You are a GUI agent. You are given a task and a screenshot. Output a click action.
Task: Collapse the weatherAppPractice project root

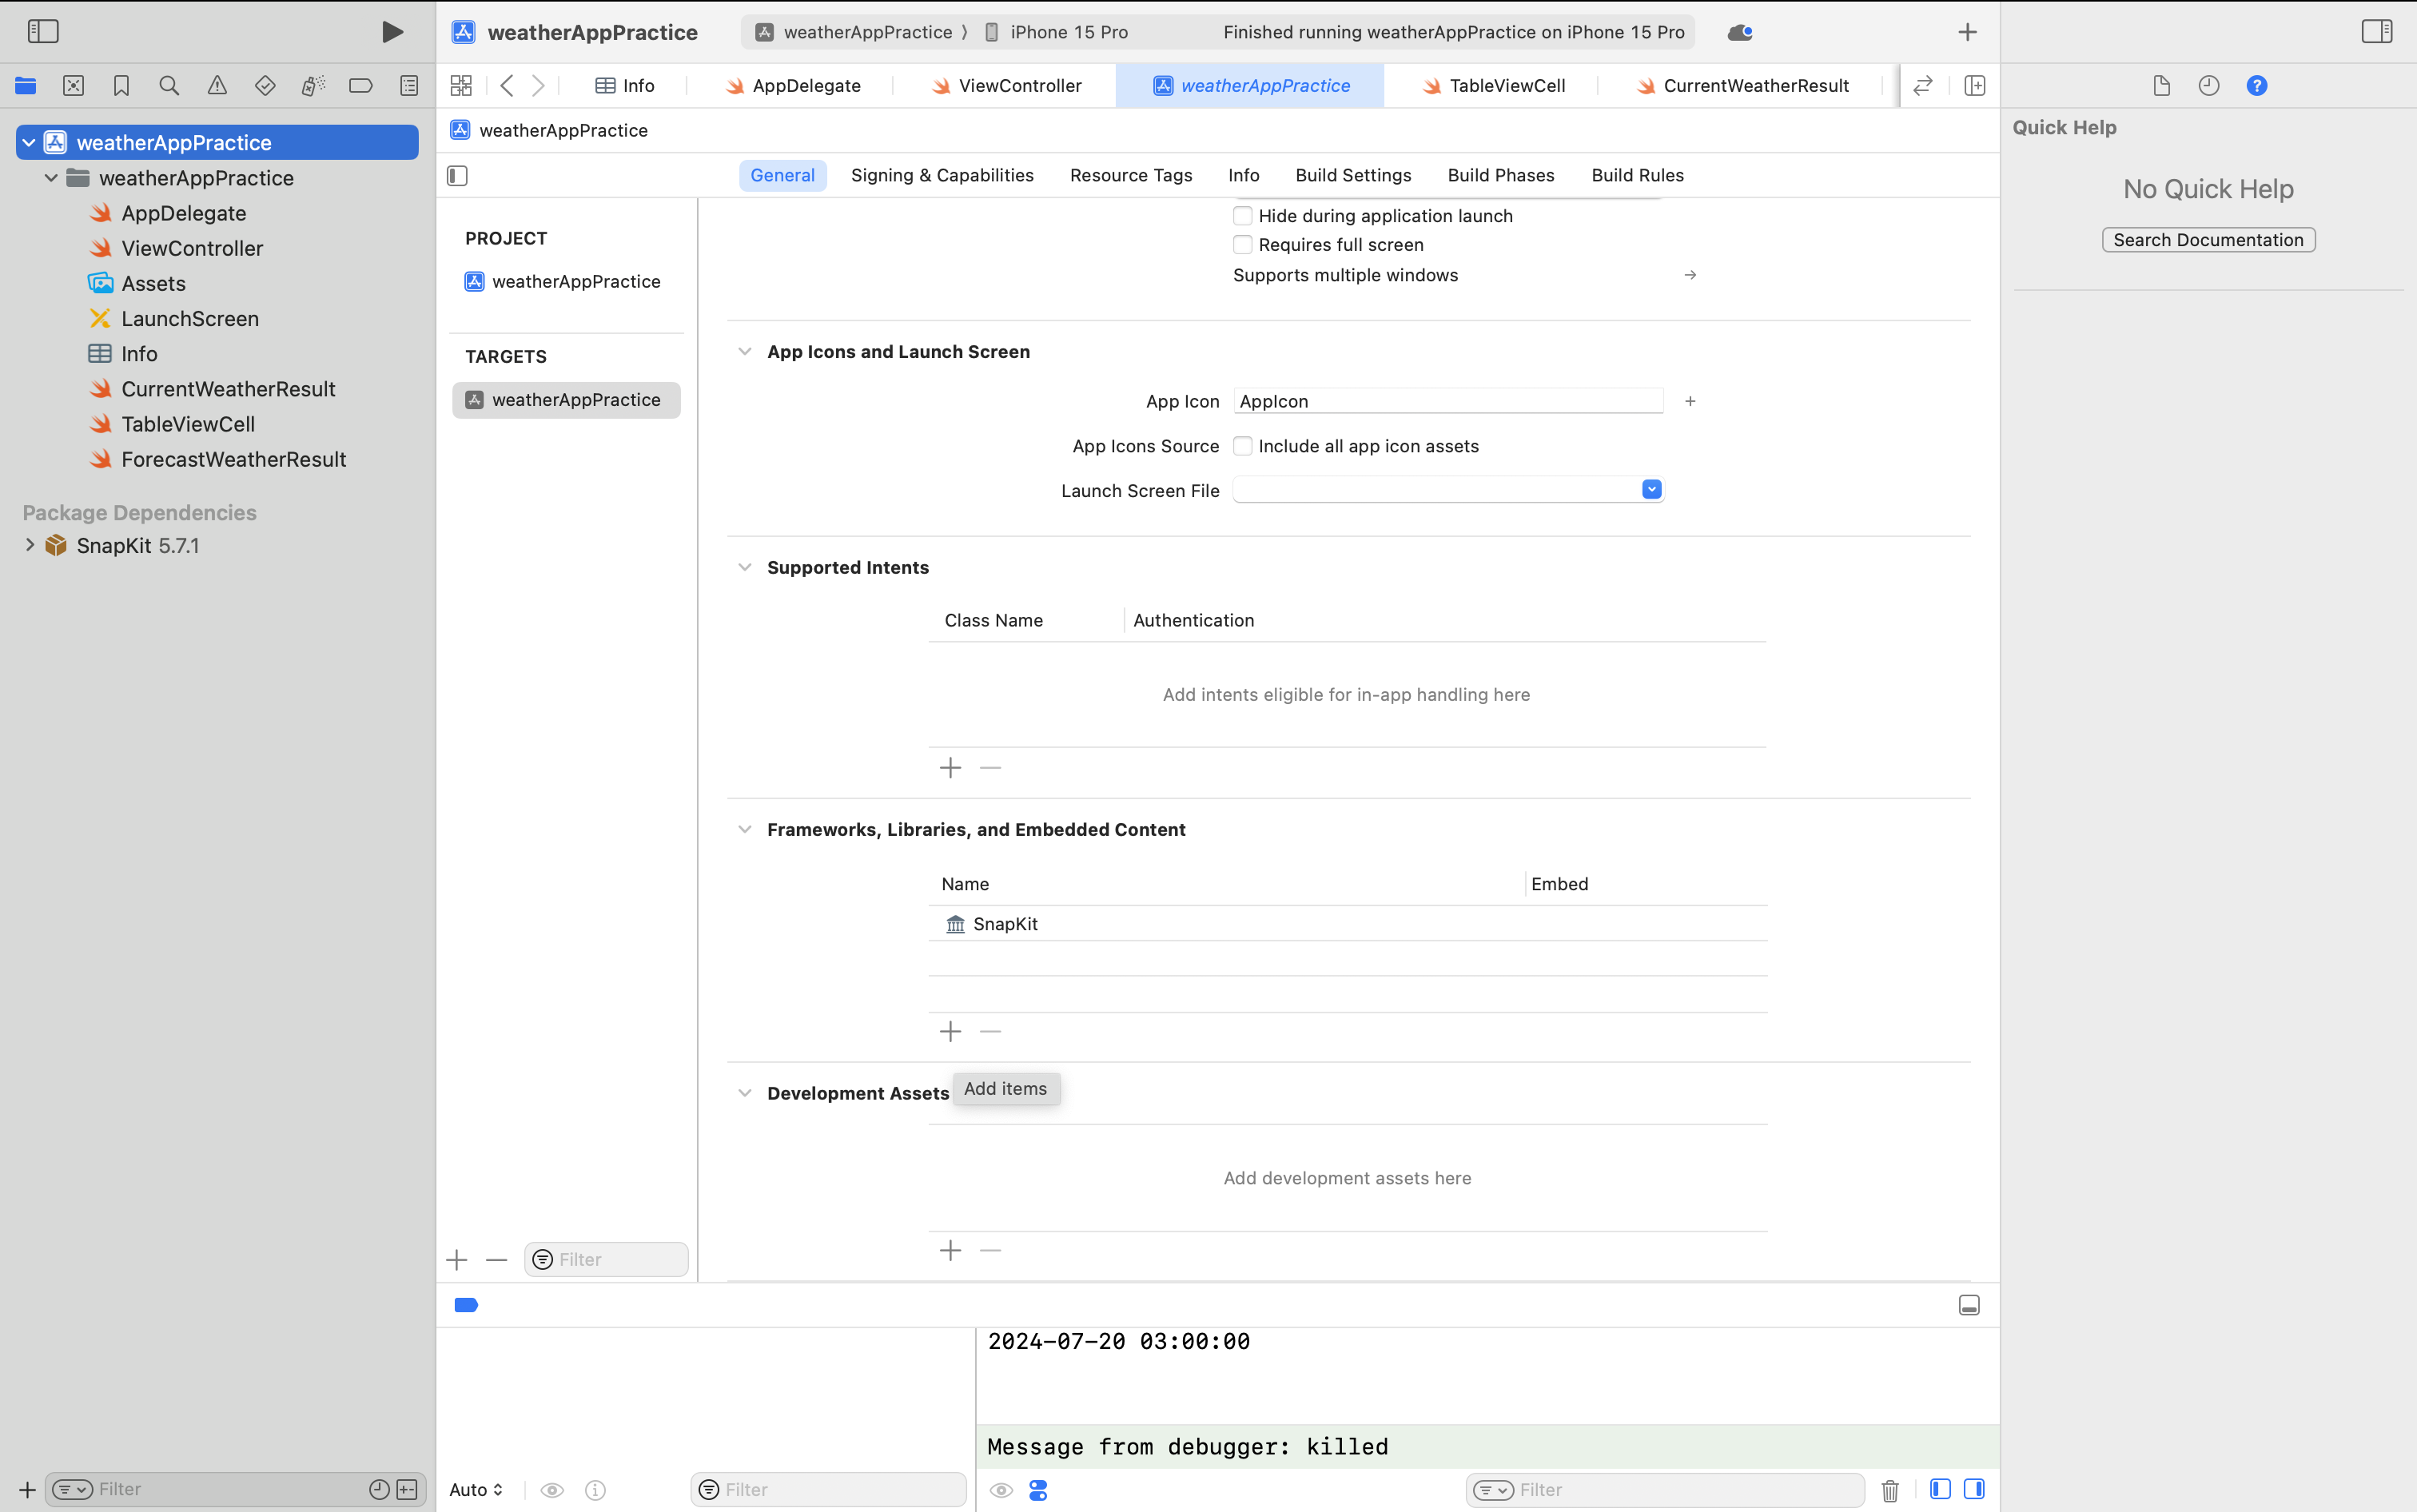point(29,143)
